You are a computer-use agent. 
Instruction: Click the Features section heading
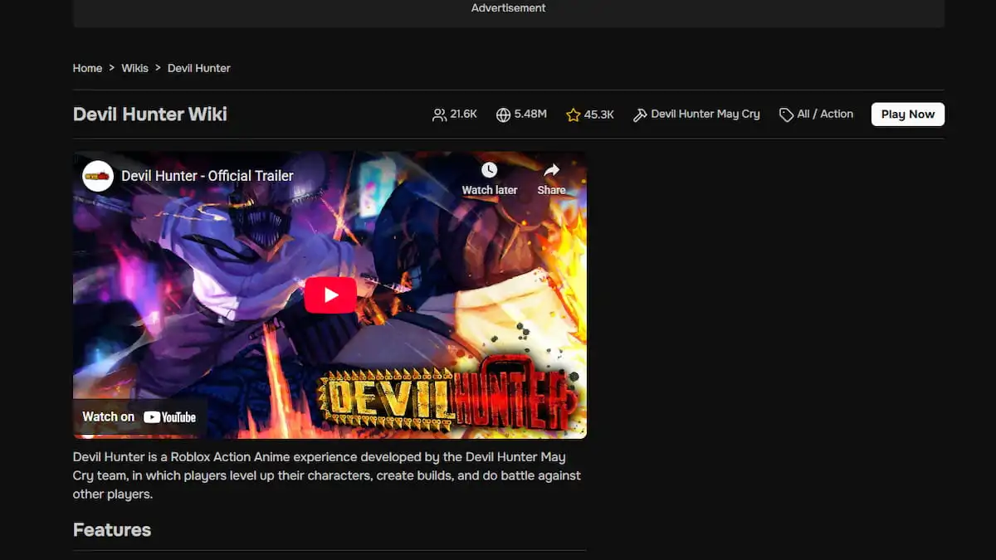point(112,529)
